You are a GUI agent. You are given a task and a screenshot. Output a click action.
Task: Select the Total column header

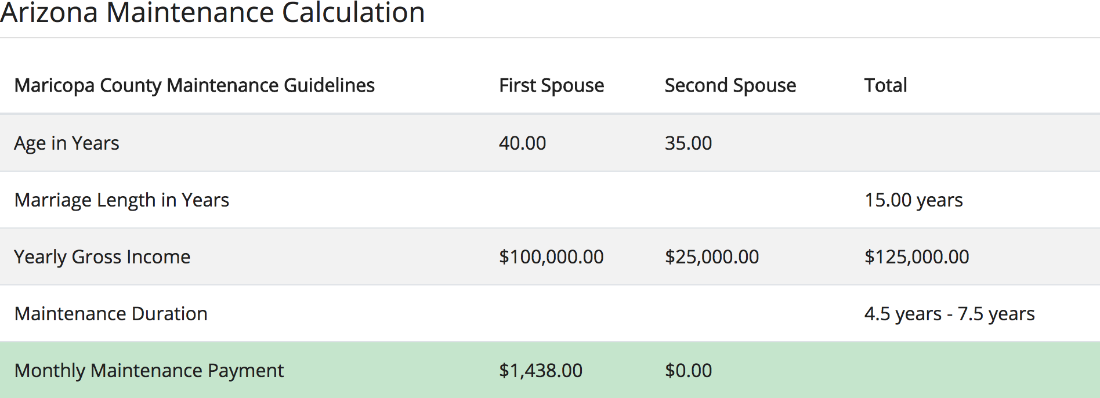coord(885,85)
